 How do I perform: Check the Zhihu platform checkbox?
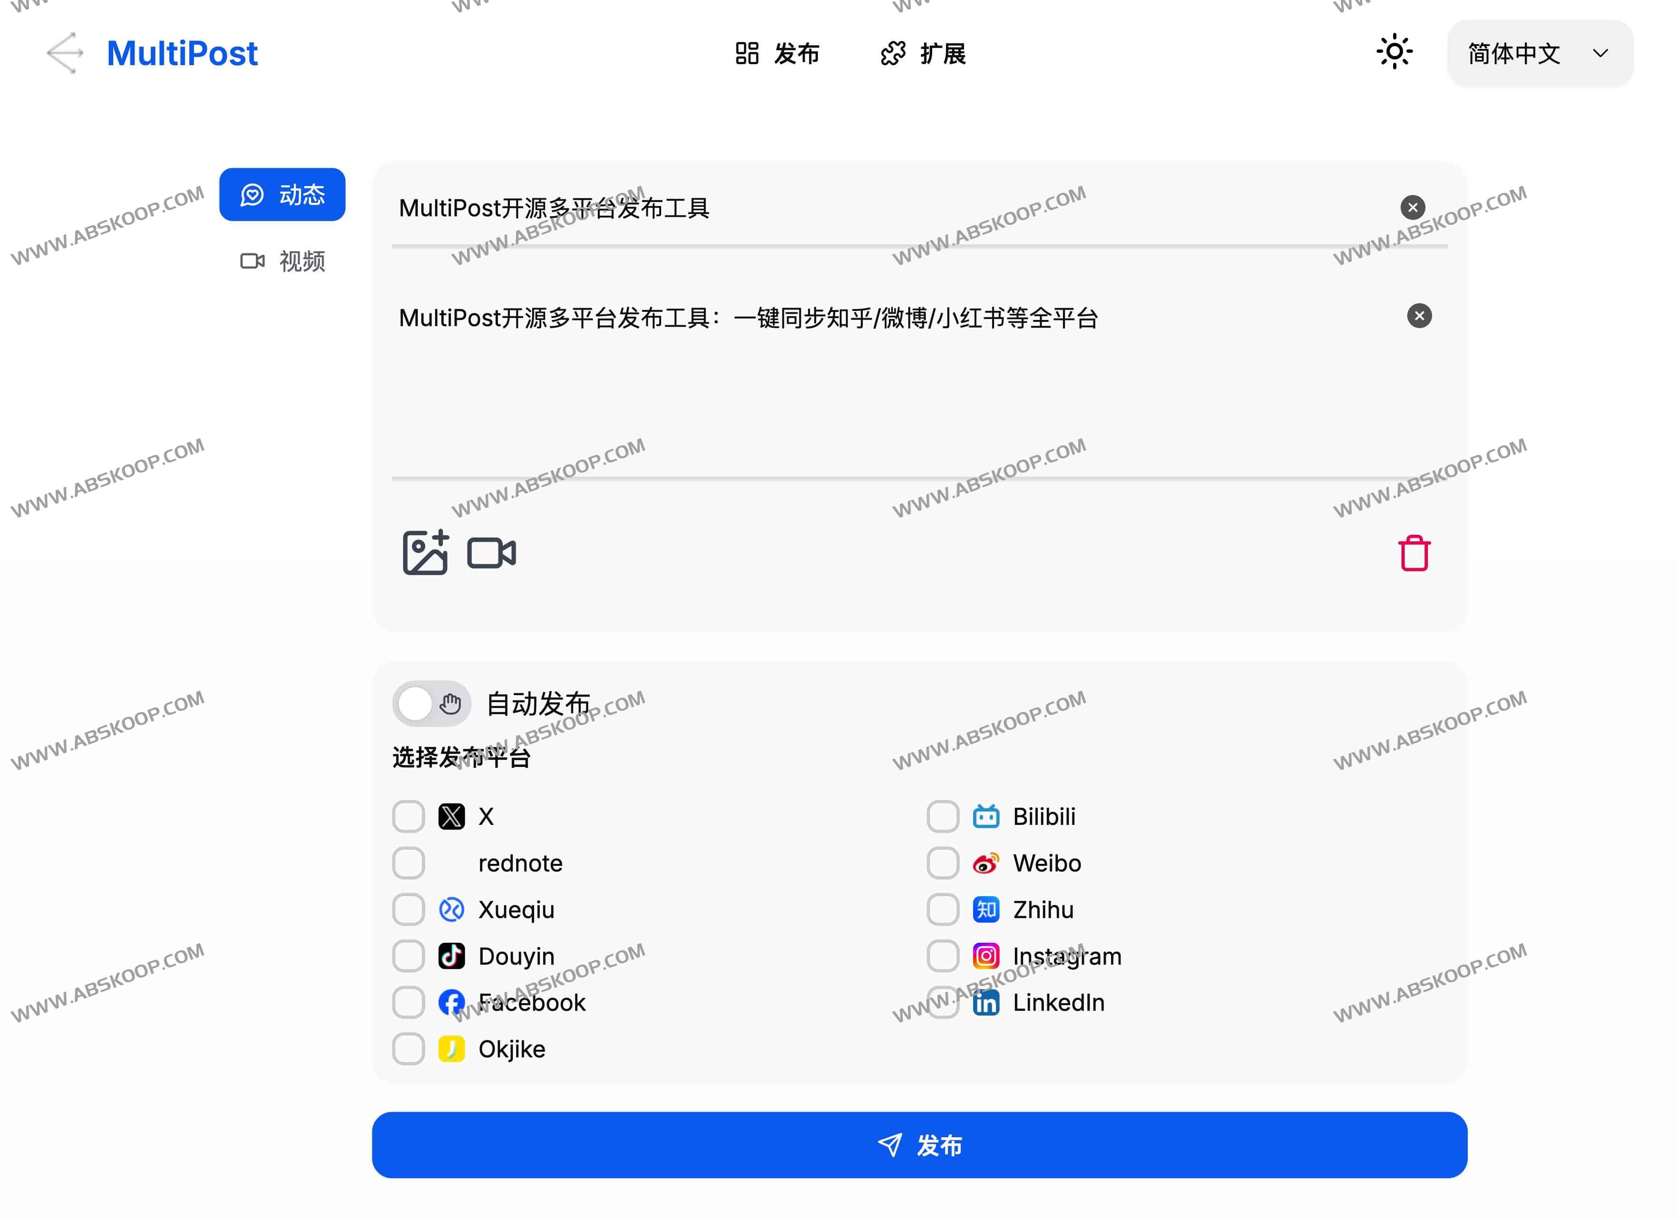coord(943,910)
